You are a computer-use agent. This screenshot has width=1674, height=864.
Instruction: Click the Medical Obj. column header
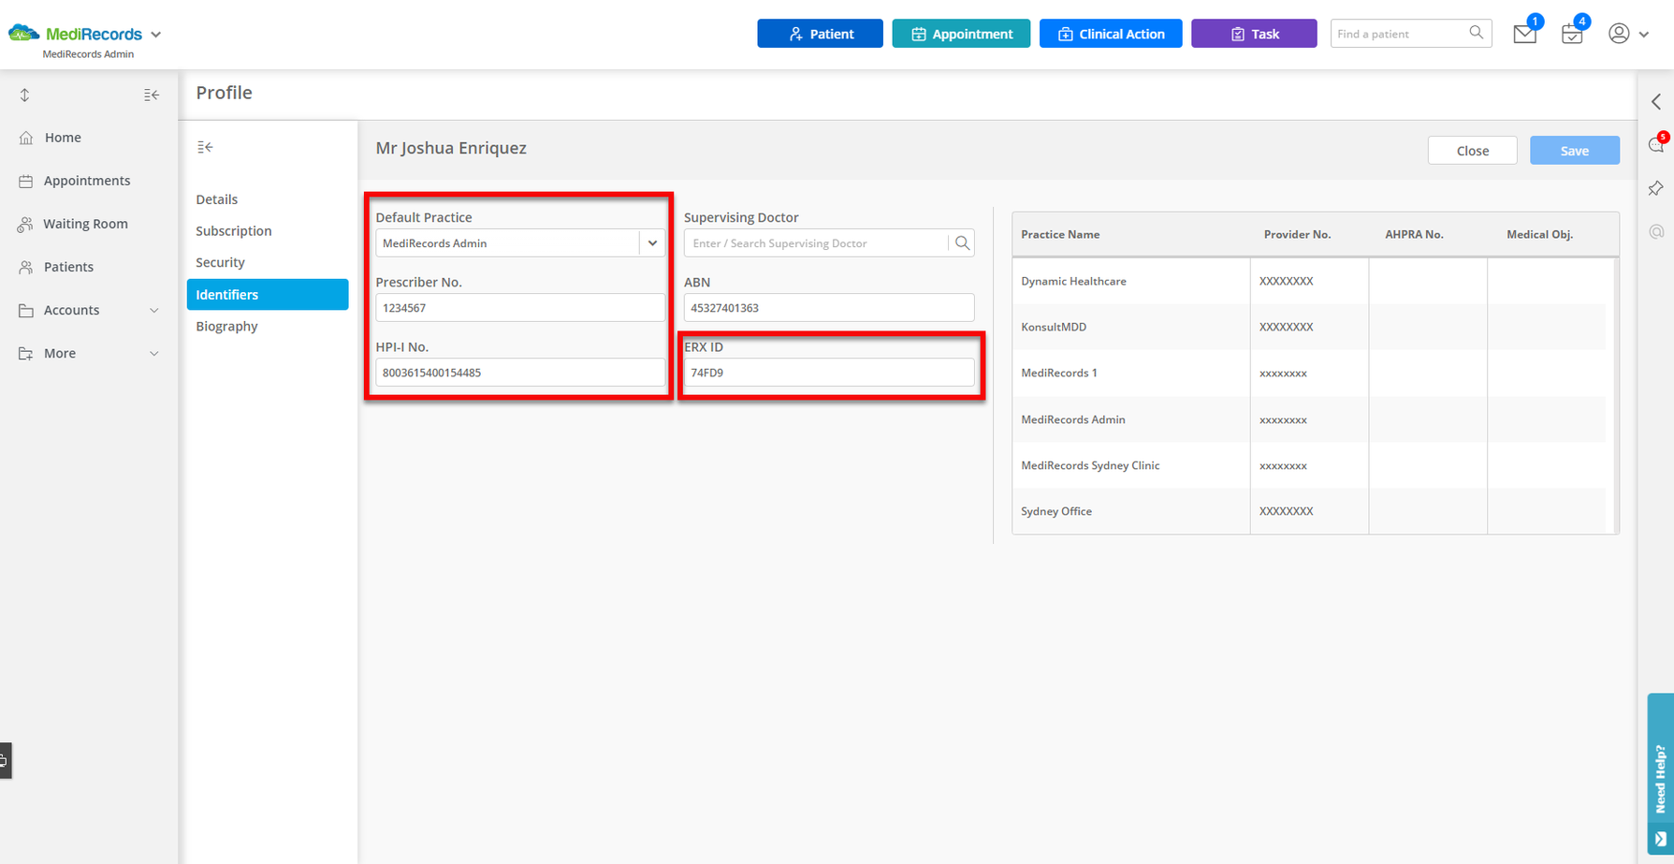pos(1539,235)
